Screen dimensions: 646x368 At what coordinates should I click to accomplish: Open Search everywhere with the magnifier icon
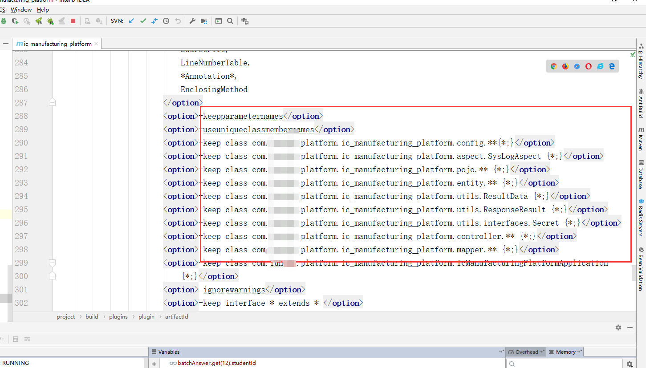point(230,21)
